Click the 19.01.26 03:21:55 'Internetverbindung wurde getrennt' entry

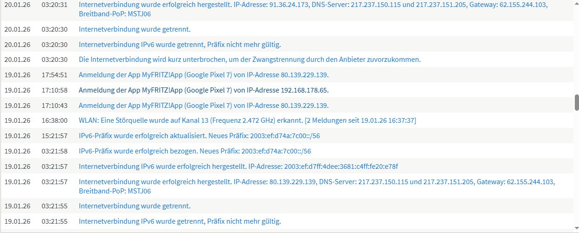[134, 206]
